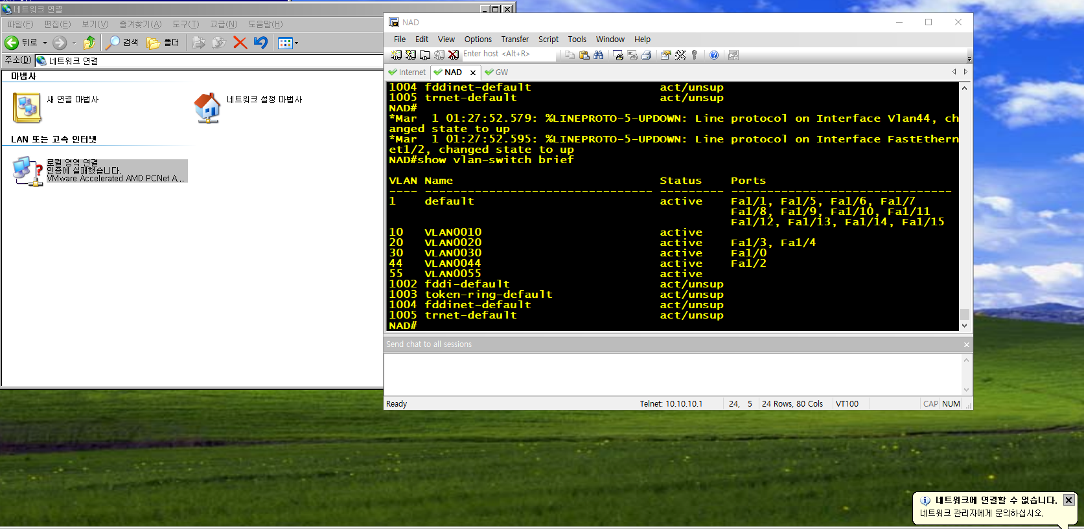The image size is (1084, 529).
Task: Click the Connect in Tab icon
Action: (x=424, y=55)
